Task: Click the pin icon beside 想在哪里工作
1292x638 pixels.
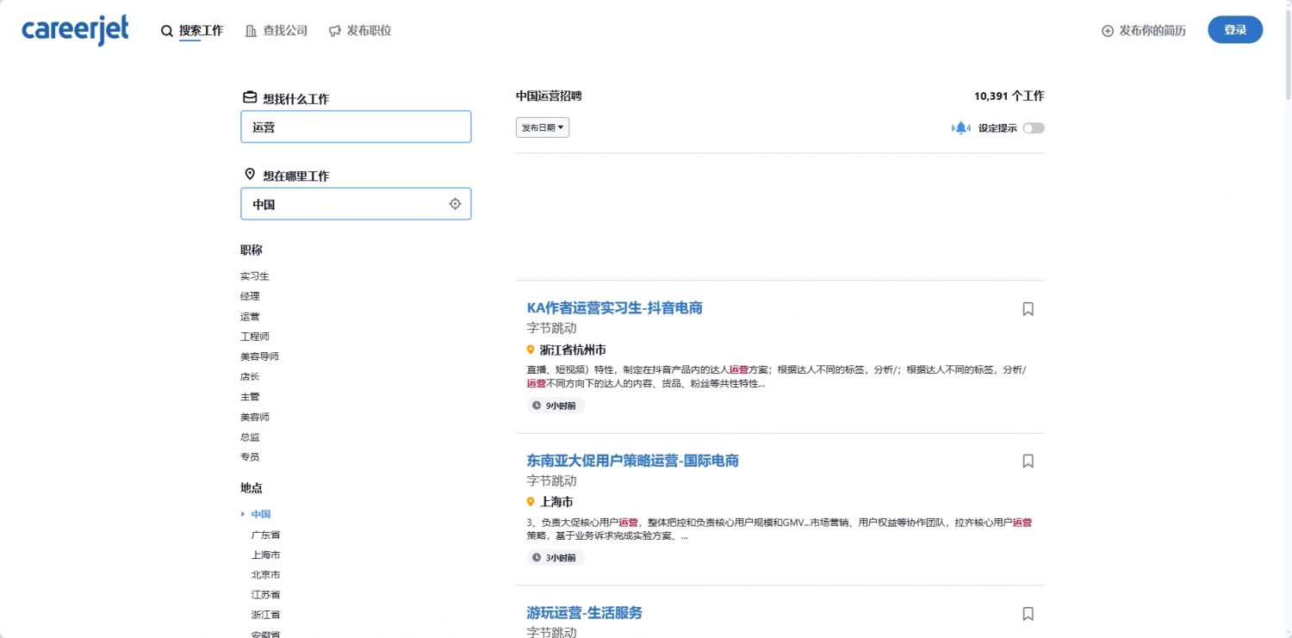Action: (250, 174)
